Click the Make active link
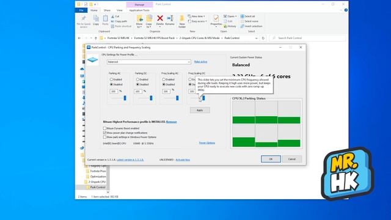391x220 pixels. point(200,62)
